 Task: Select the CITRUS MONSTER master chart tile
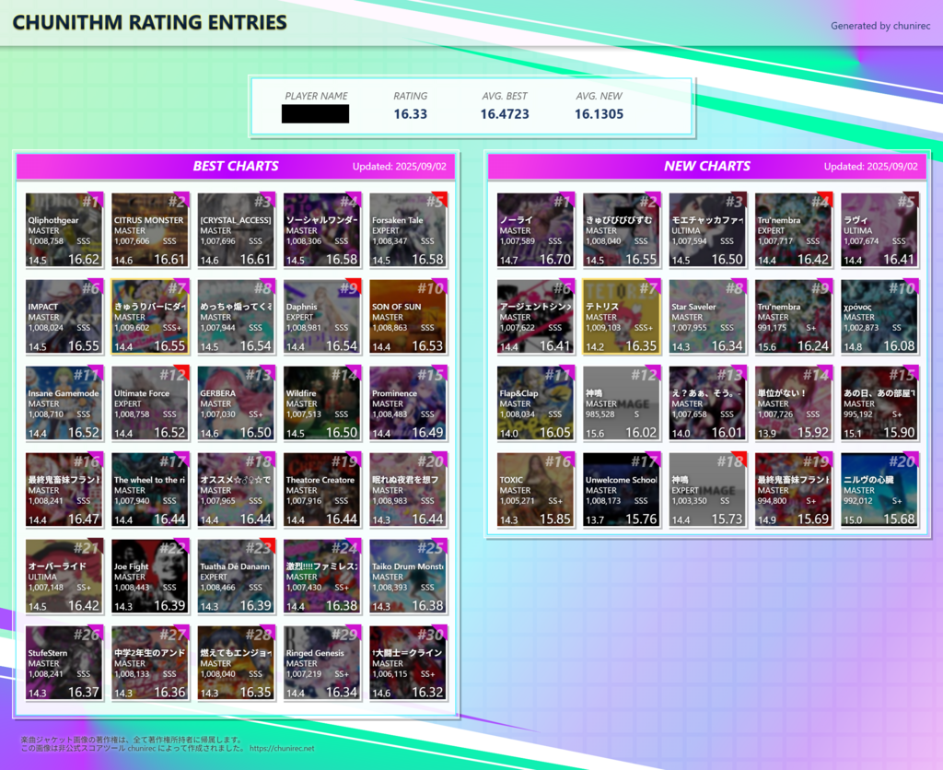(150, 229)
